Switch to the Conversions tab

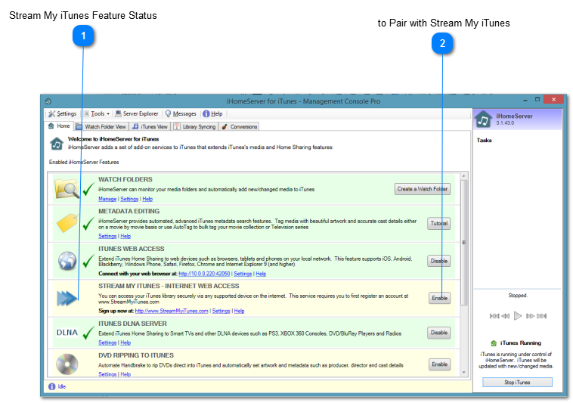tap(240, 127)
